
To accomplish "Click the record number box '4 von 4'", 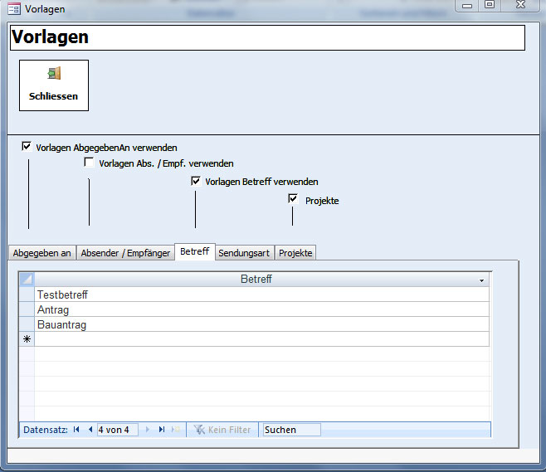I will [x=117, y=430].
